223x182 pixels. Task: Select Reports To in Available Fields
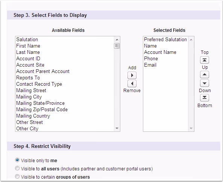click(x=65, y=78)
